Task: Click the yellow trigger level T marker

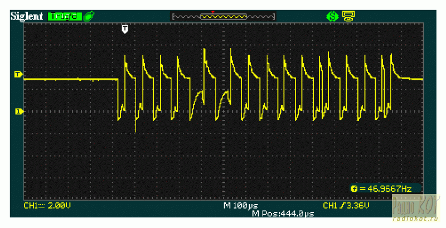Action: click(x=18, y=74)
